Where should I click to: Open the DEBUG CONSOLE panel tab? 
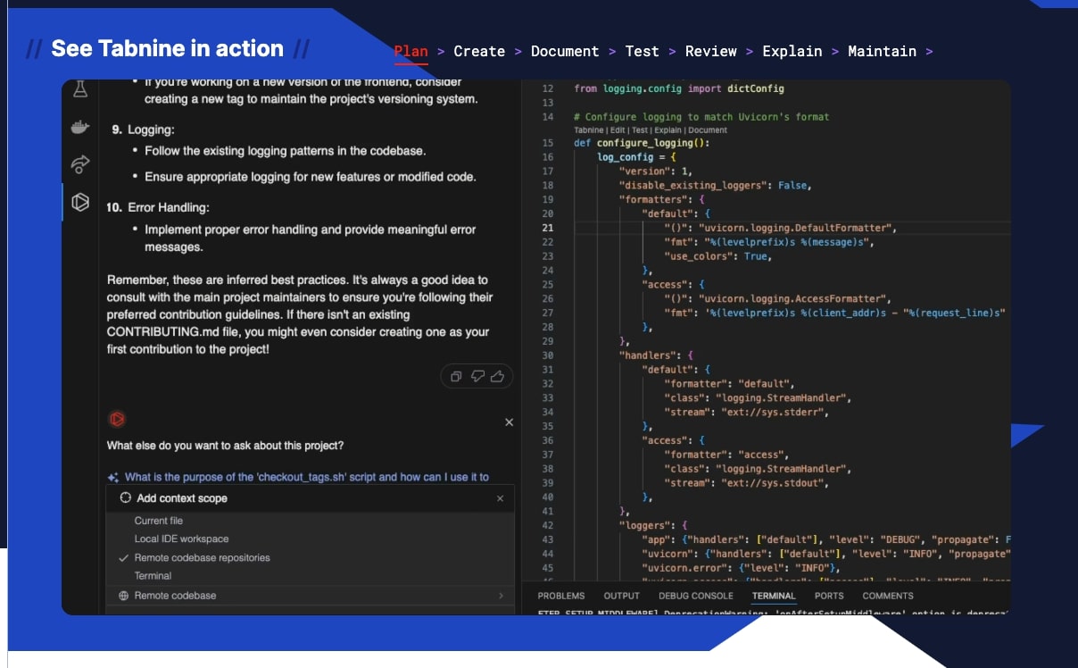[696, 596]
